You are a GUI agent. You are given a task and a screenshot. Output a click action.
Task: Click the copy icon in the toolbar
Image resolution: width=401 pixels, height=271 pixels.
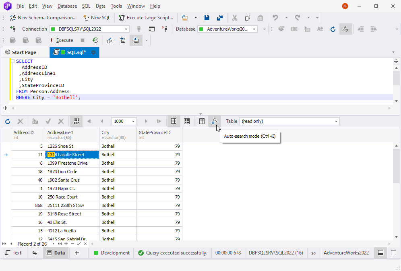click(x=247, y=18)
